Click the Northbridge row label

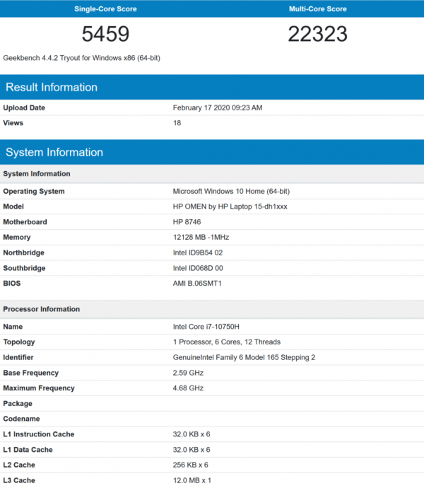23,252
